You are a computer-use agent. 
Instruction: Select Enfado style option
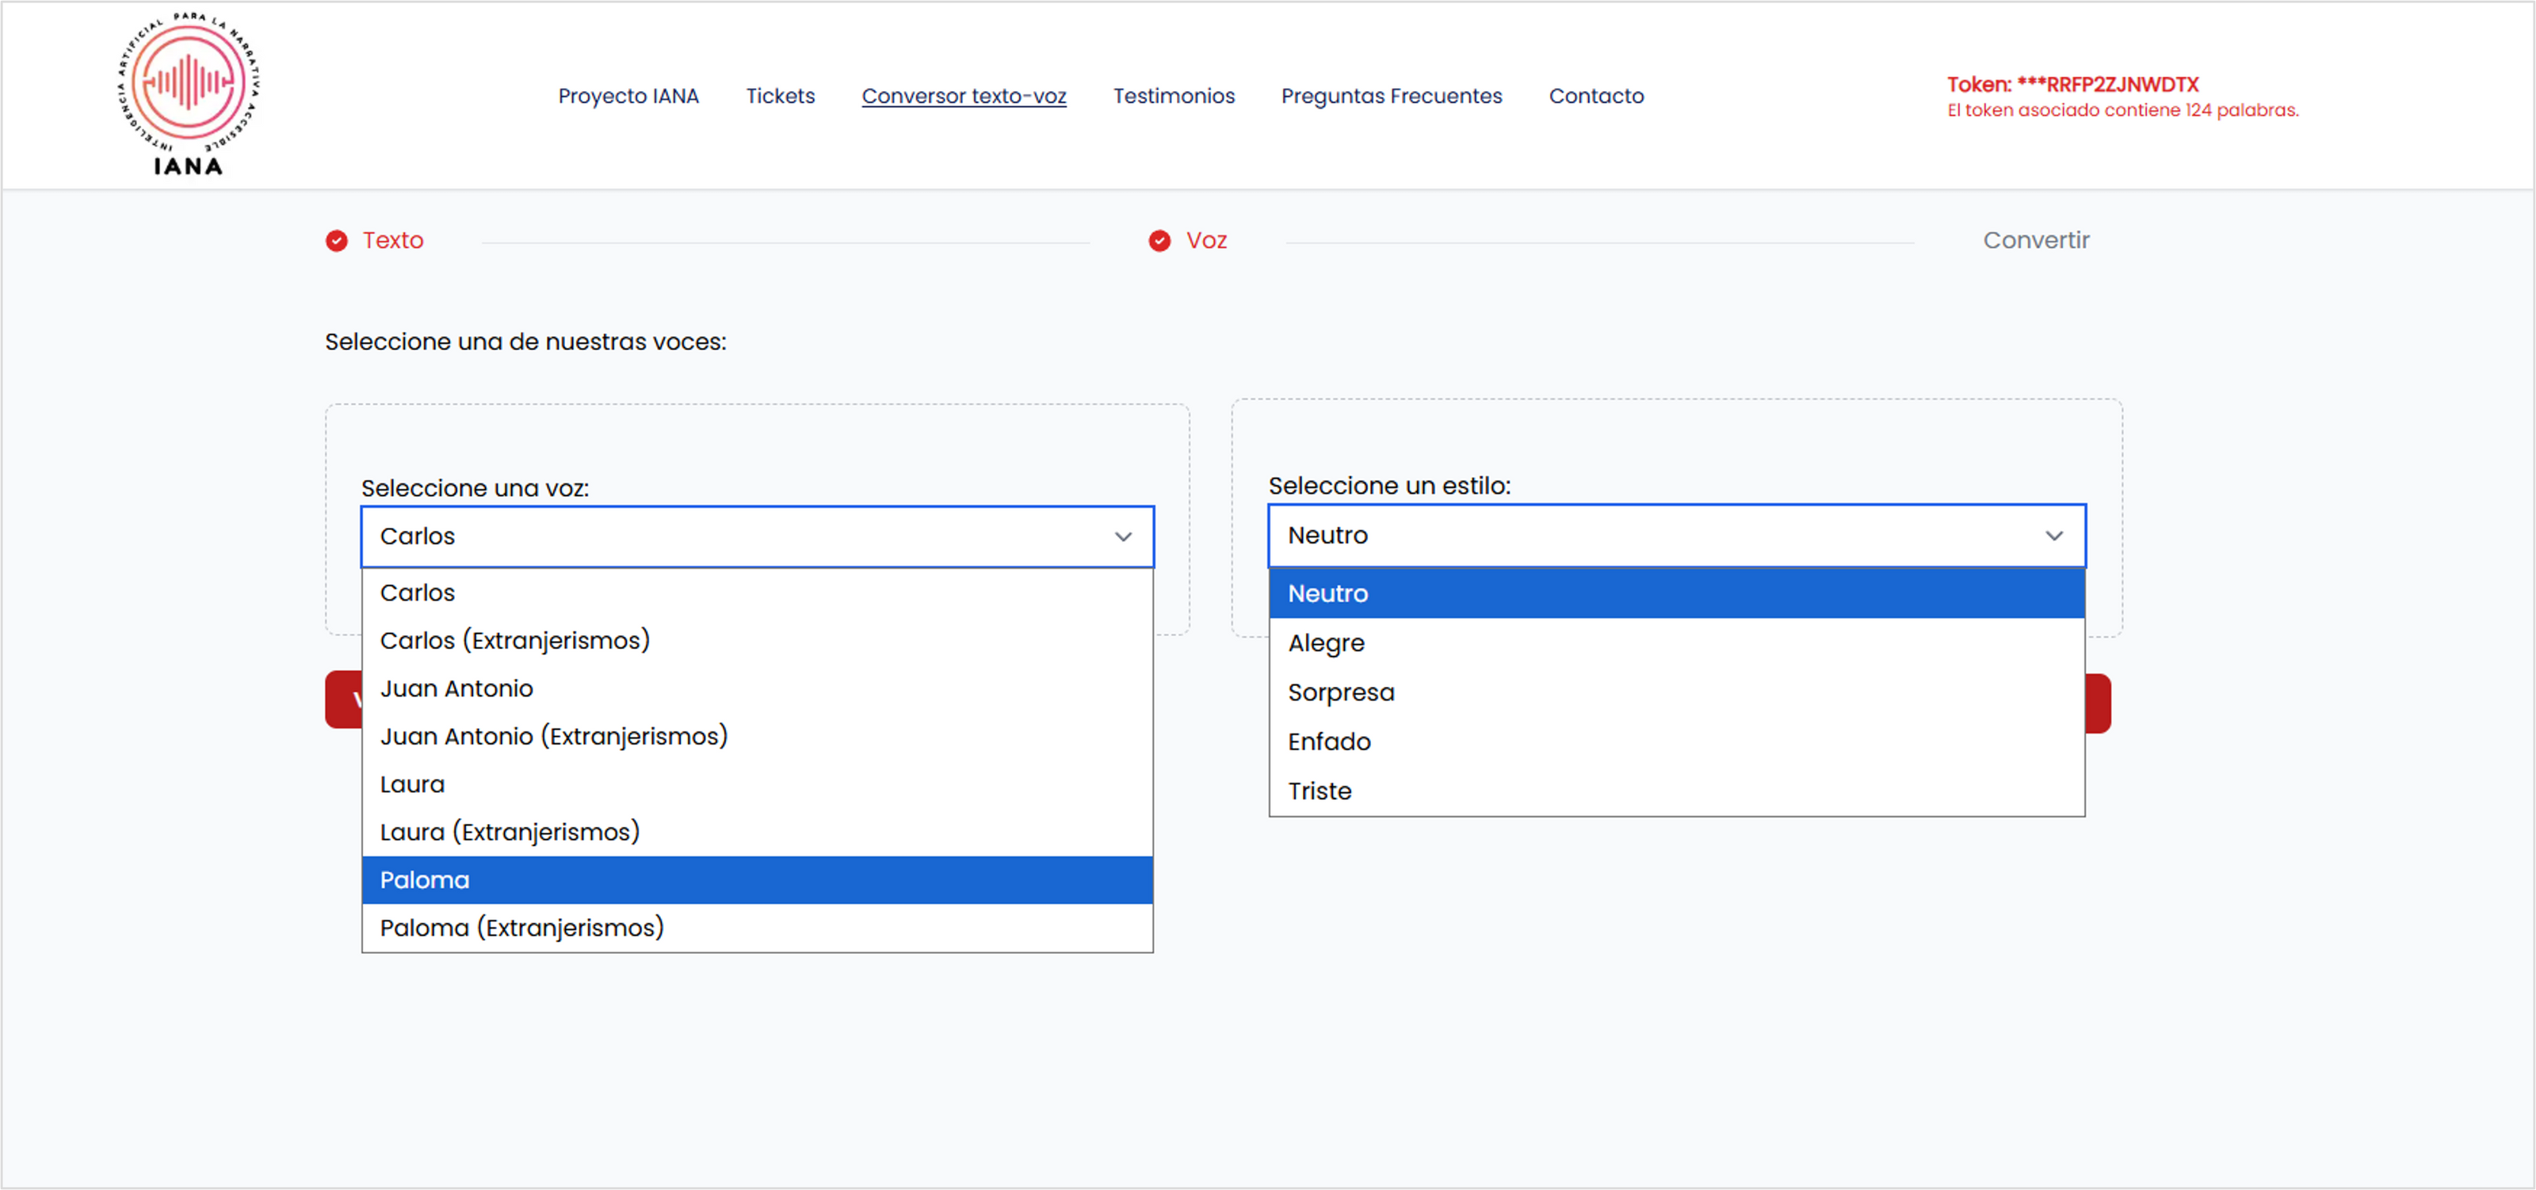(1329, 742)
